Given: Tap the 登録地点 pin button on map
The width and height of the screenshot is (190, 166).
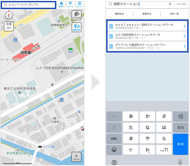Looking at the screenshot, I should pos(76,27).
